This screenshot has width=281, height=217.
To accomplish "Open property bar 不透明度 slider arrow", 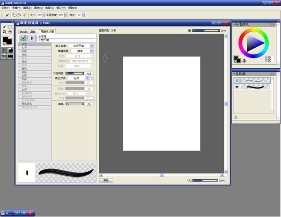I will pos(65,15).
